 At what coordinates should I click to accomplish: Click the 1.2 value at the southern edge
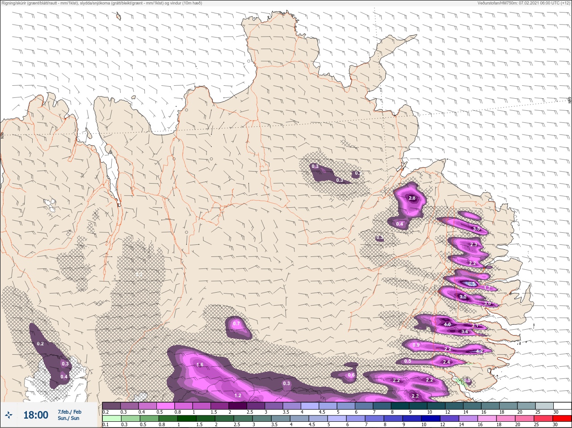pos(238,396)
